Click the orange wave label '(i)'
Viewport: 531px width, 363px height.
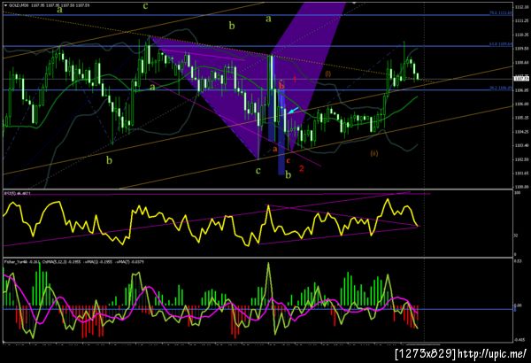pos(327,73)
